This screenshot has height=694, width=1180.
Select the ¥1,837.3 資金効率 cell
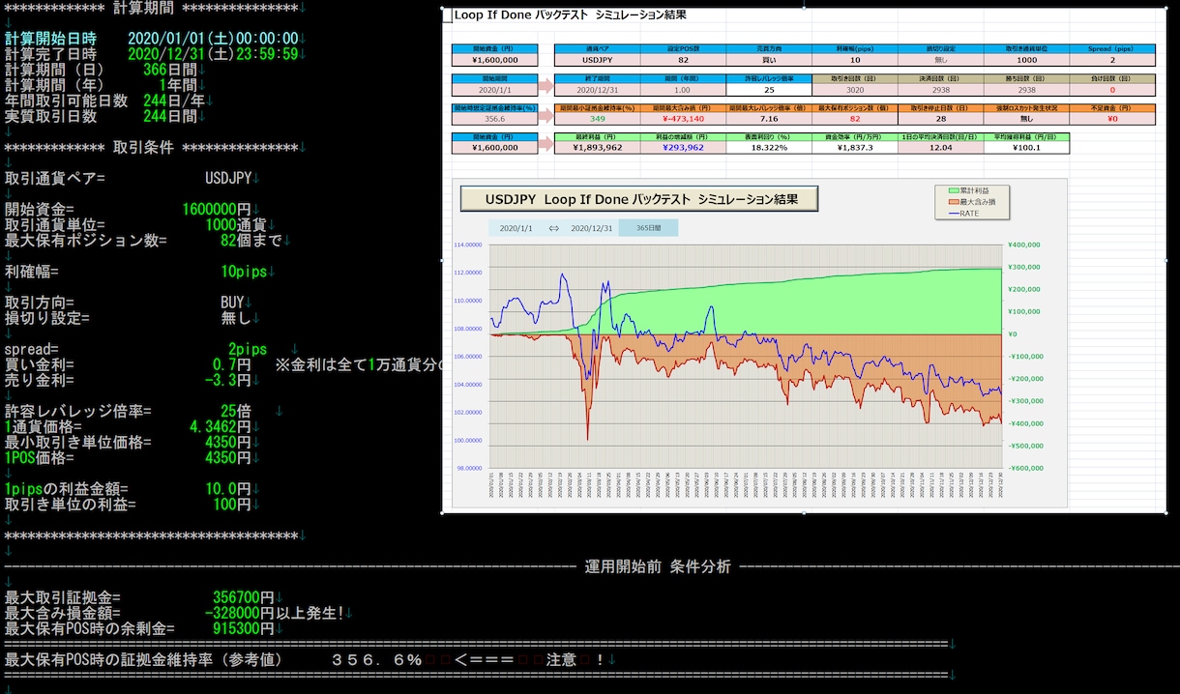pyautogui.click(x=855, y=148)
